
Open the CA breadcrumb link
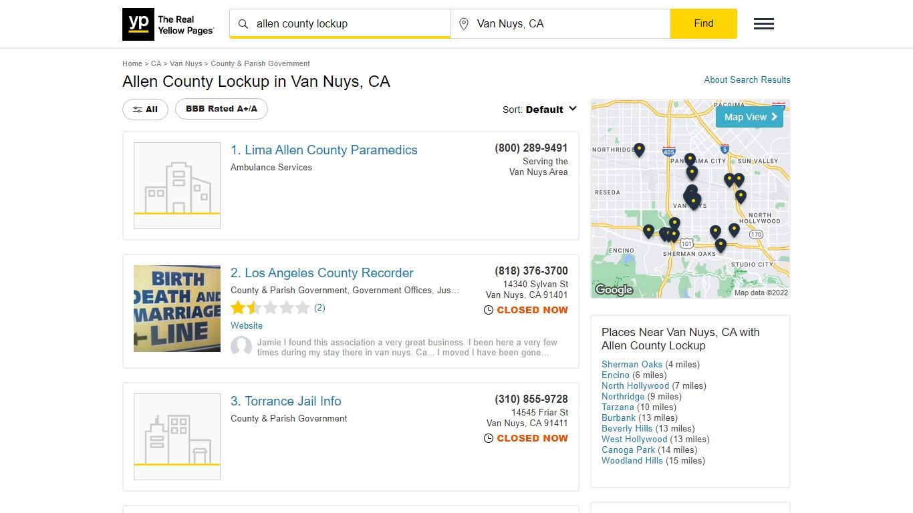[156, 63]
